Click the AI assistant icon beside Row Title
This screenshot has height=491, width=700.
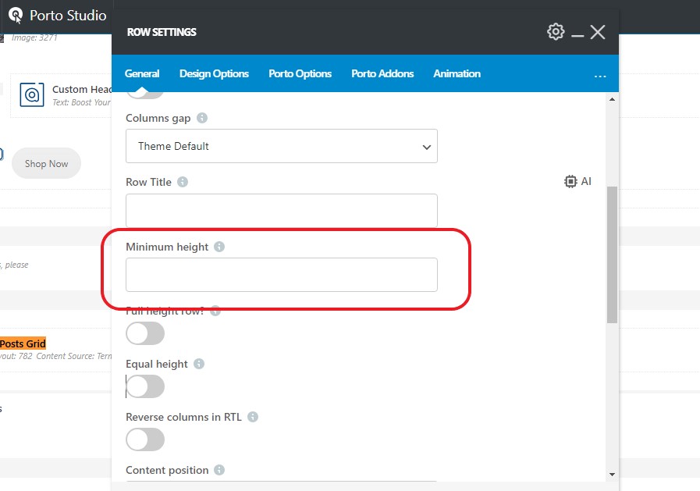pos(577,181)
